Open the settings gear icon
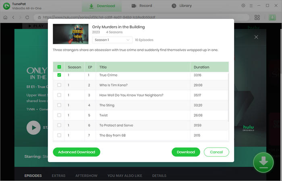 click(243, 6)
